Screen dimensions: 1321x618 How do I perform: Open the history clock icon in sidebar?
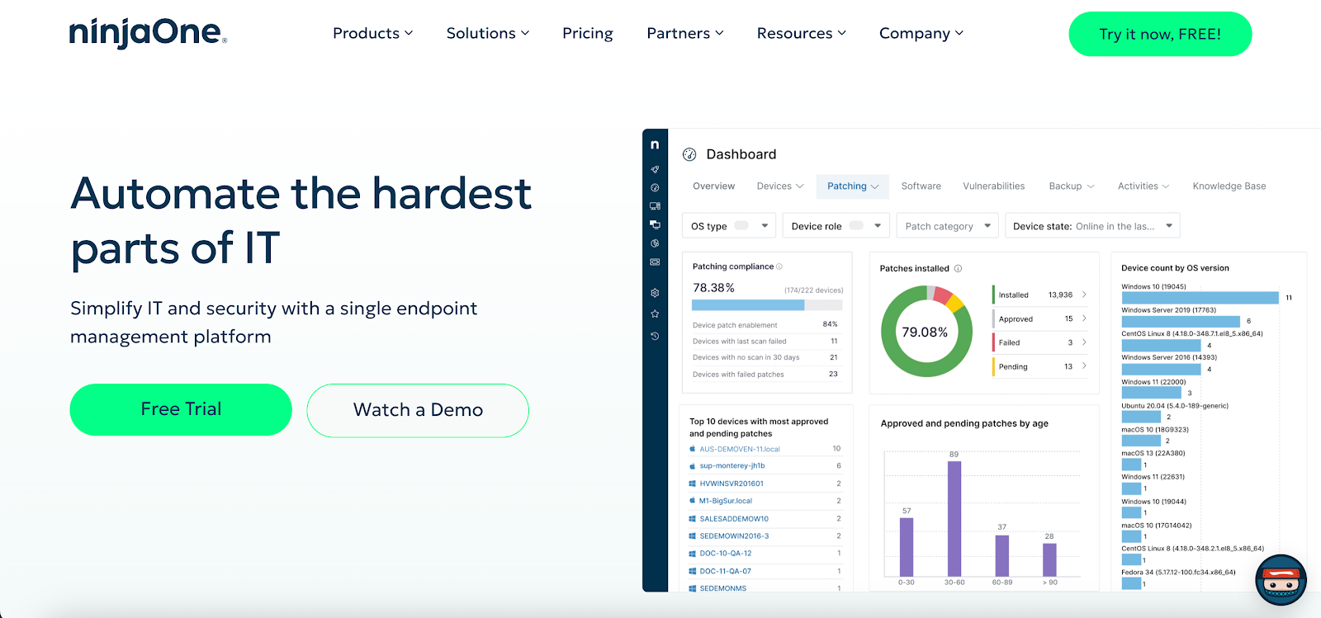(x=655, y=336)
